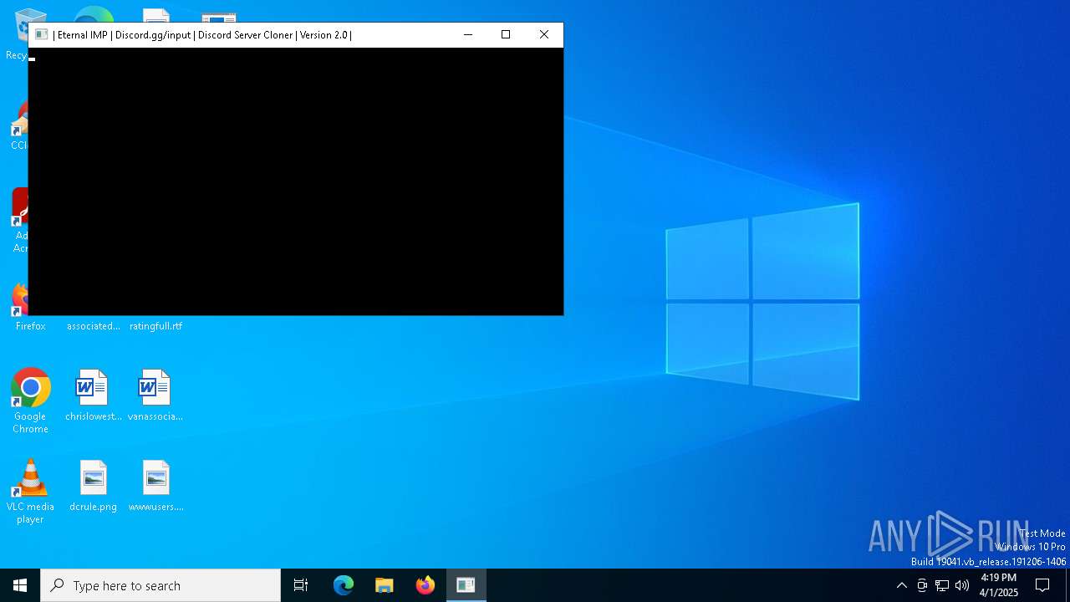Image resolution: width=1070 pixels, height=602 pixels.
Task: Open the chrislowest Word document
Action: point(93,395)
